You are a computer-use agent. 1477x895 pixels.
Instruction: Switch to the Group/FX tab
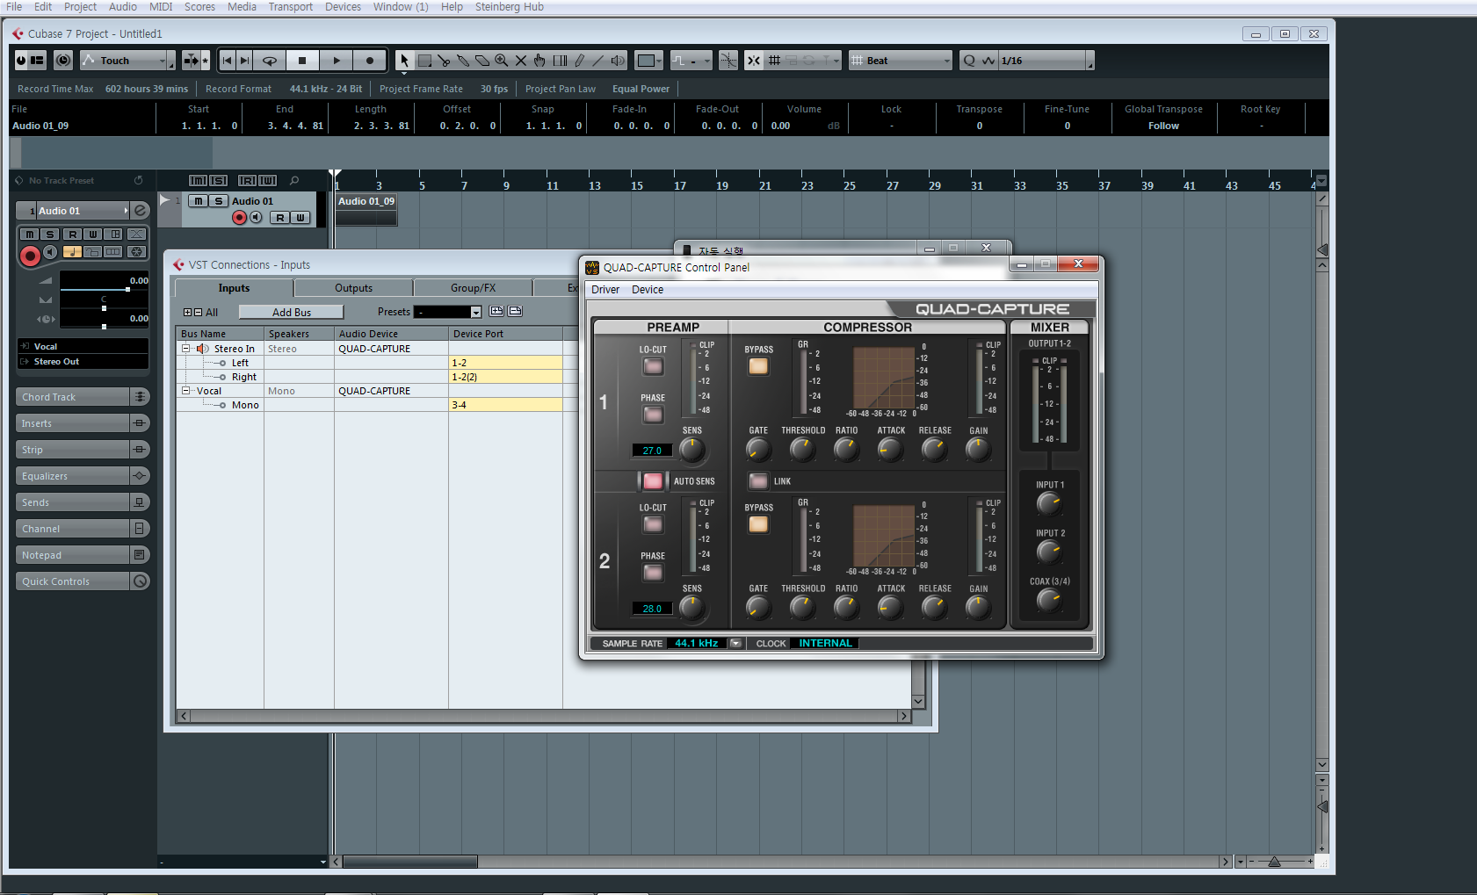click(473, 288)
